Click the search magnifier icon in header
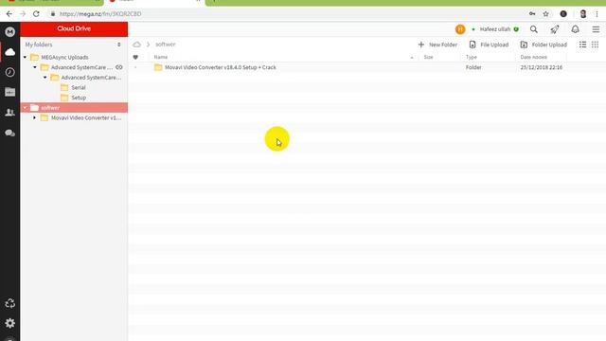Viewport: 606px width, 341px height. (534, 29)
